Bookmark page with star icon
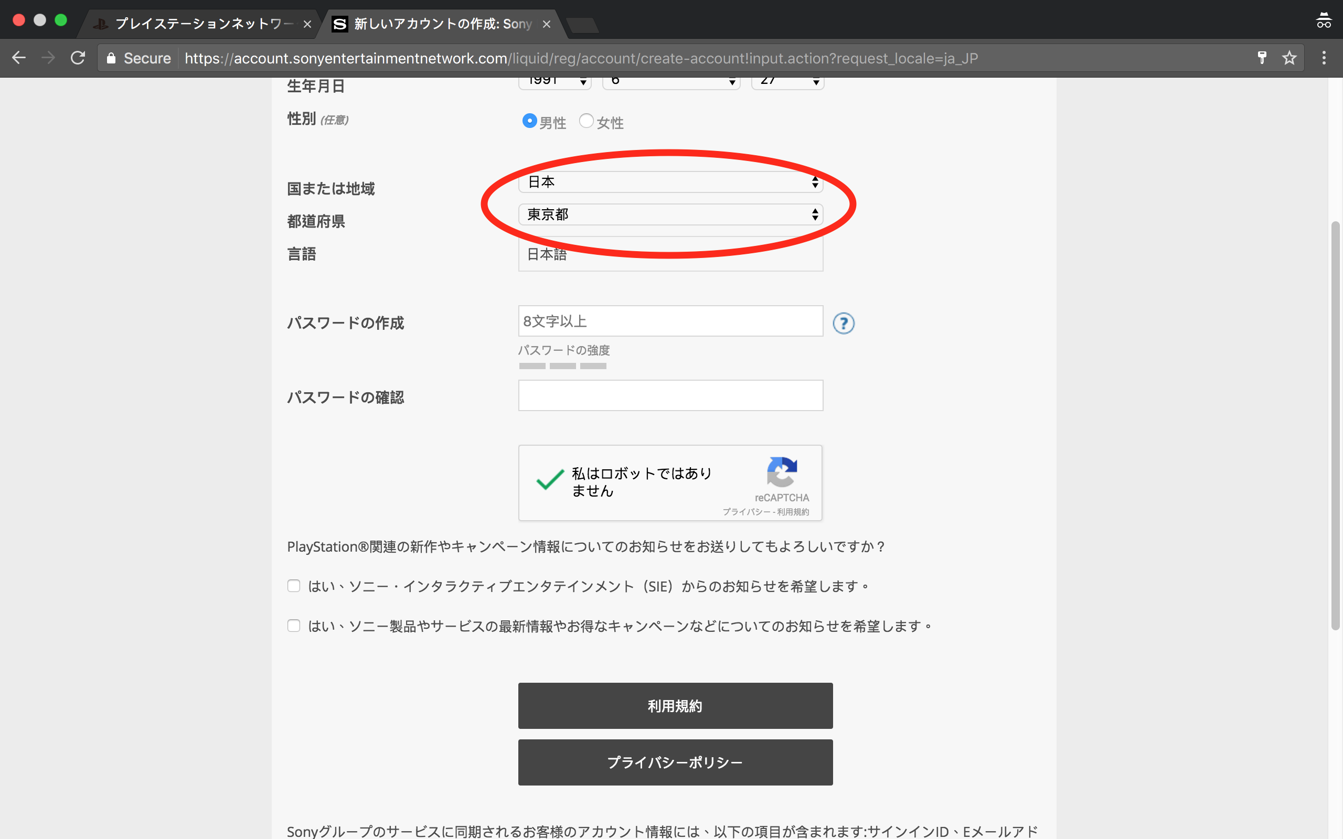Image resolution: width=1343 pixels, height=839 pixels. [1289, 58]
